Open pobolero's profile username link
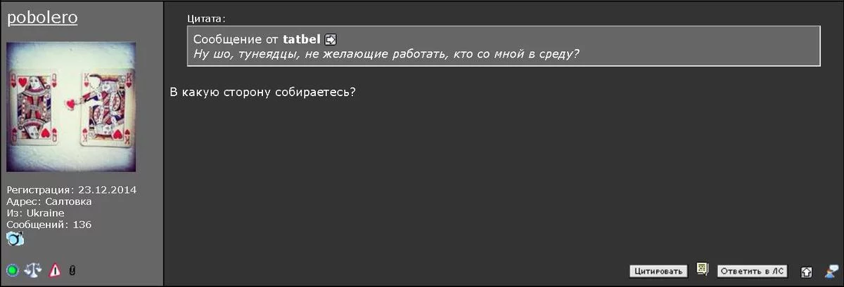This screenshot has height=287, width=844. pos(42,18)
